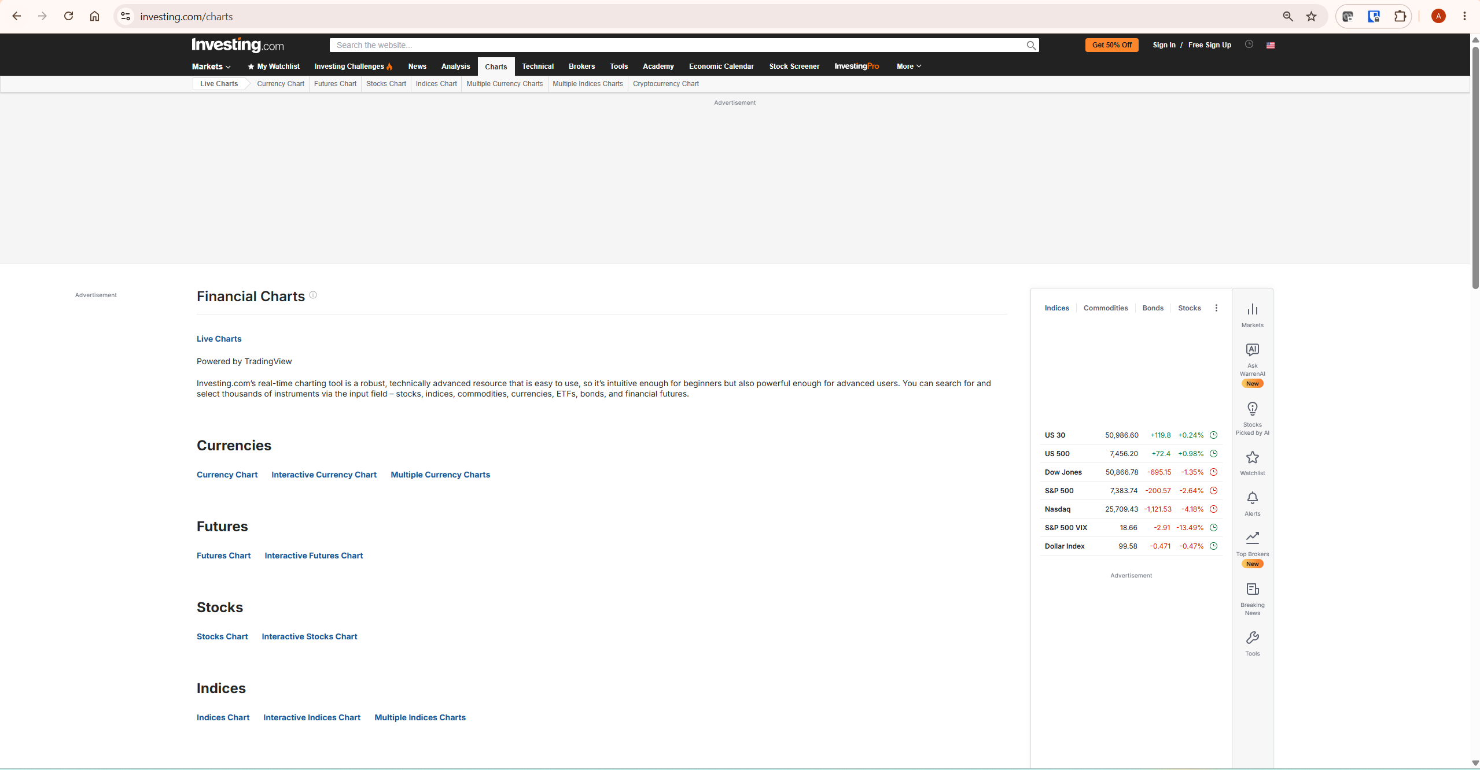Image resolution: width=1480 pixels, height=770 pixels.
Task: Expand the Markets dropdown menu
Action: [211, 66]
